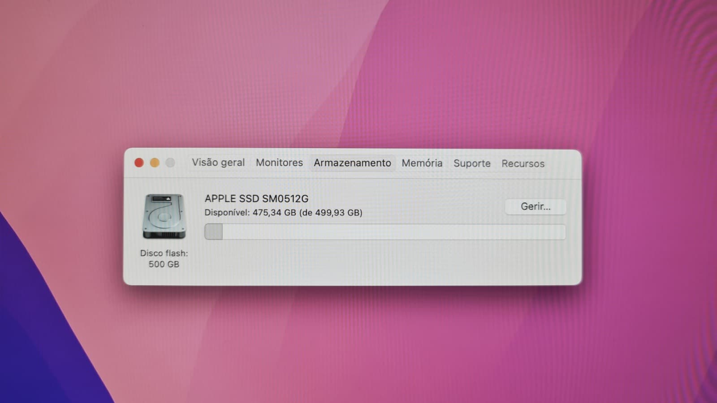
Task: Select the Armazenamento tab
Action: click(x=352, y=163)
